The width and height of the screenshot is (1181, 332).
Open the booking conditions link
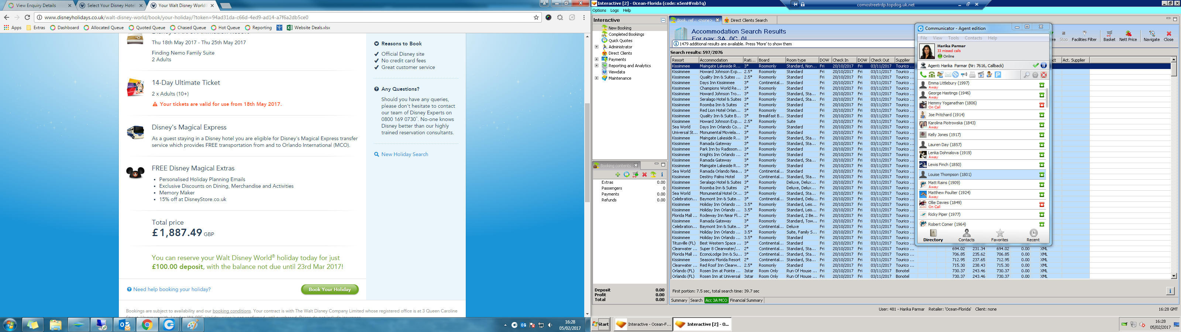pyautogui.click(x=231, y=311)
